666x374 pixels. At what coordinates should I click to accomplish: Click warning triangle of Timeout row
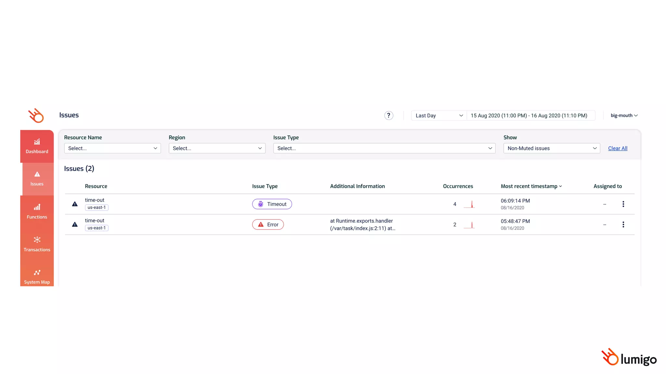[x=75, y=204]
